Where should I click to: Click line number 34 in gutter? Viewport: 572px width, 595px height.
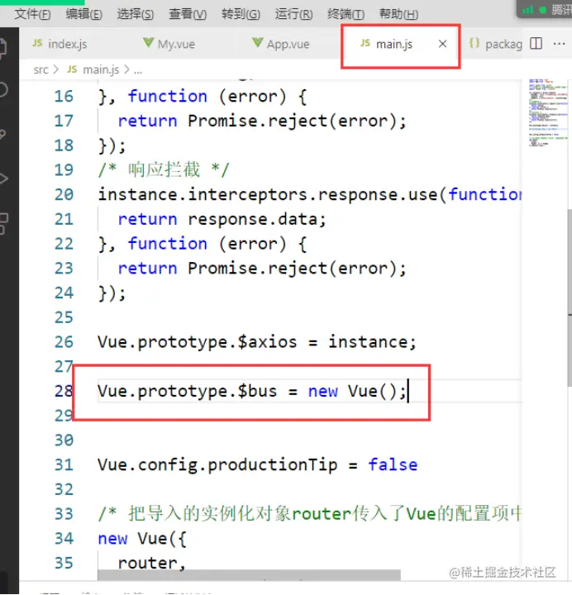coord(64,539)
